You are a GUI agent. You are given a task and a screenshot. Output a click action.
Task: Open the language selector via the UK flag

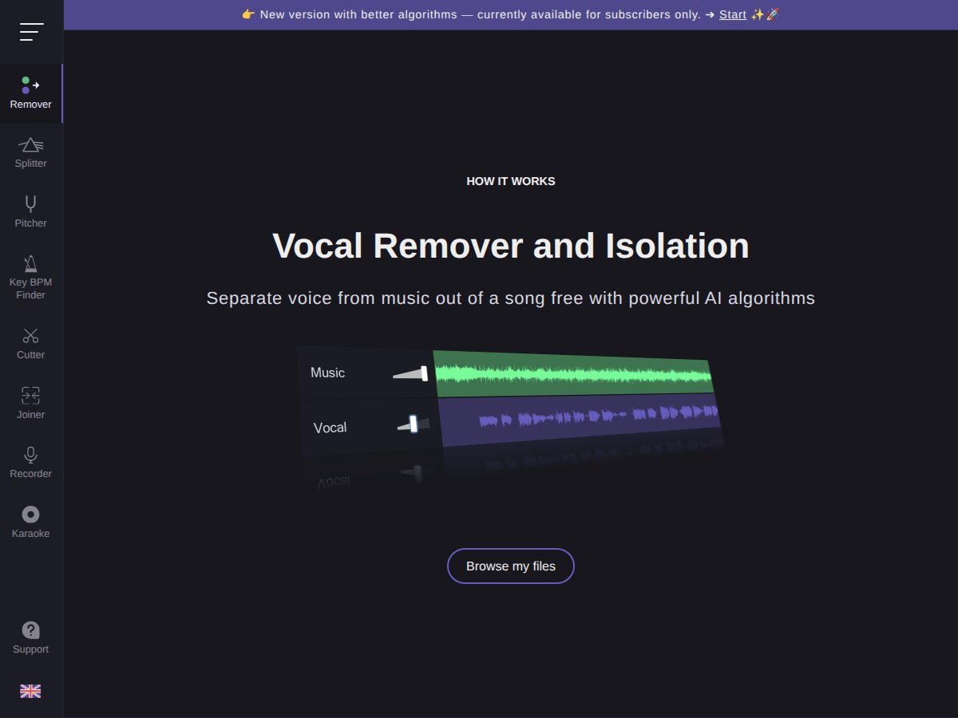coord(30,691)
